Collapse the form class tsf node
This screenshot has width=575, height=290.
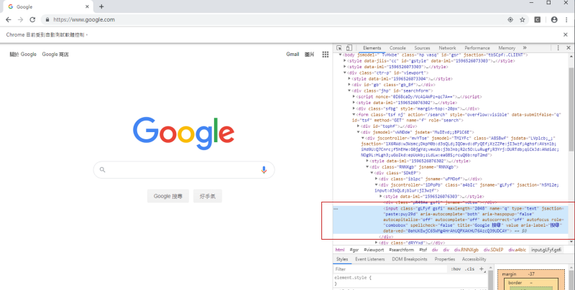[x=354, y=115]
